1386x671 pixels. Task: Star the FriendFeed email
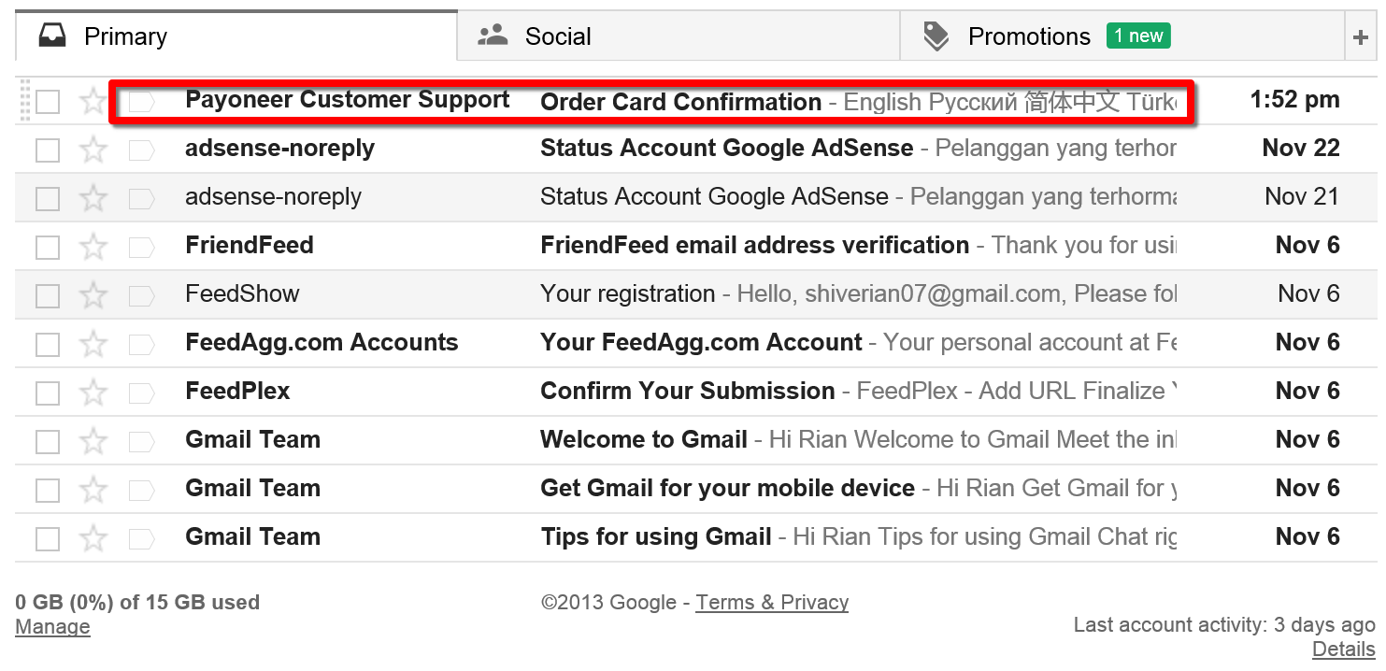93,247
